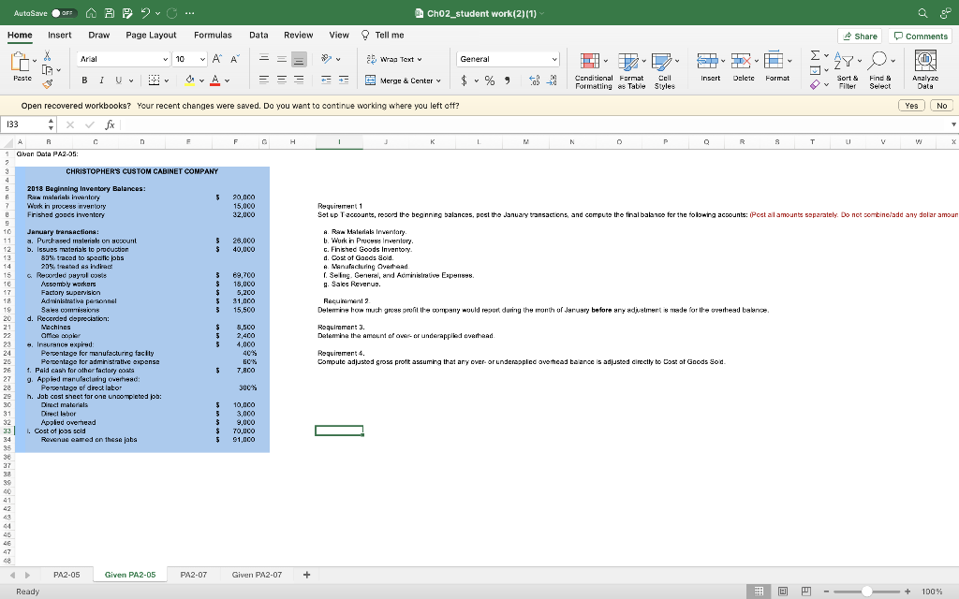Click No on recovered workbooks prompt
The width and height of the screenshot is (959, 599).
point(941,106)
